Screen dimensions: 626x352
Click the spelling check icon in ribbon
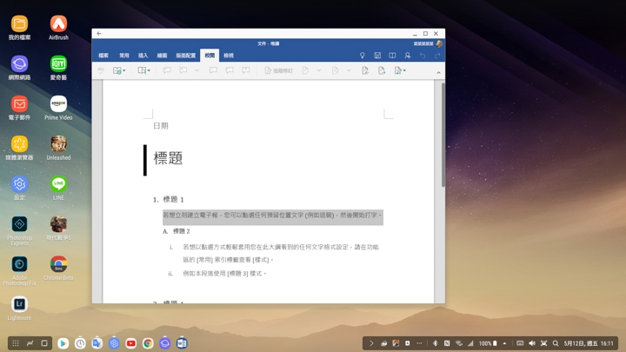tap(101, 70)
